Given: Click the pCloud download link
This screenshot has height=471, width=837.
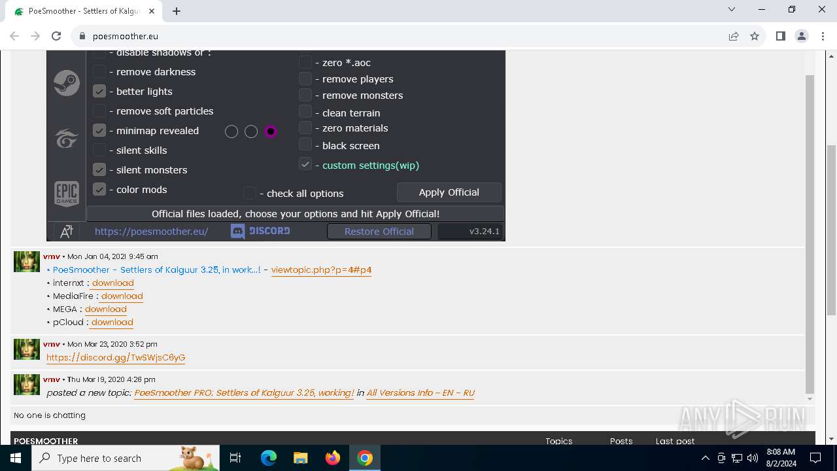Looking at the screenshot, I should pyautogui.click(x=112, y=322).
